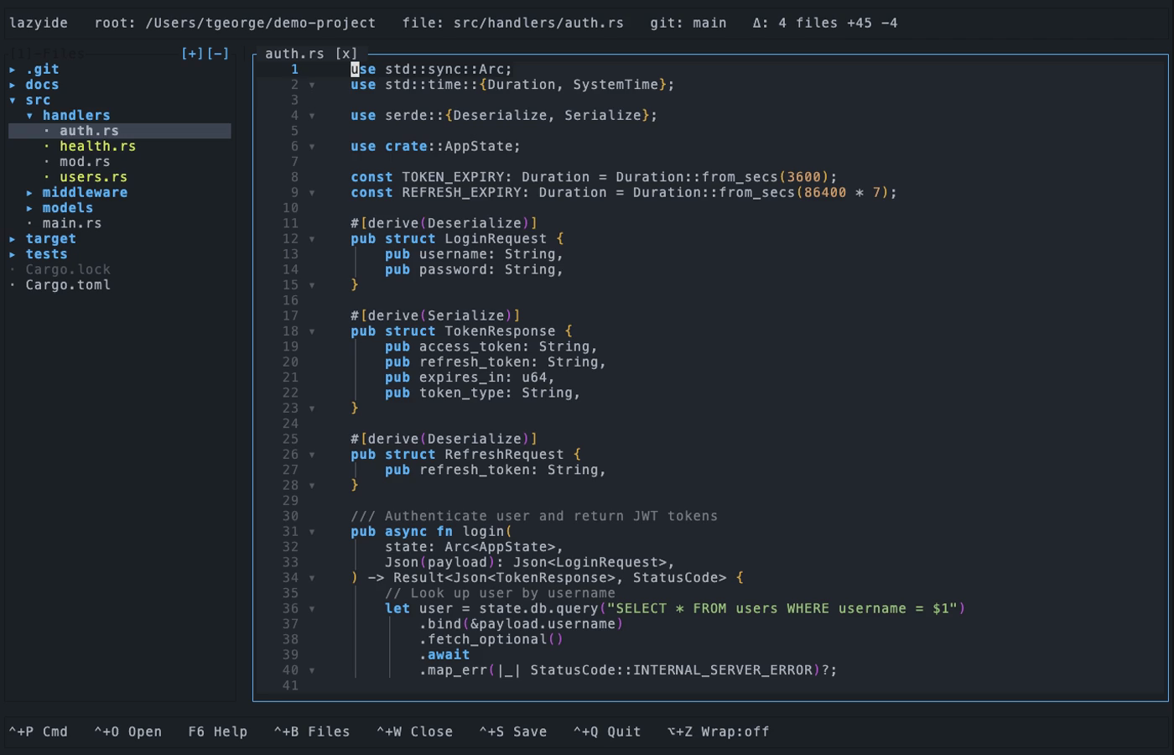Screen dimensions: 1174x755
Task: Click line number 30 in gutter
Action: click(290, 517)
